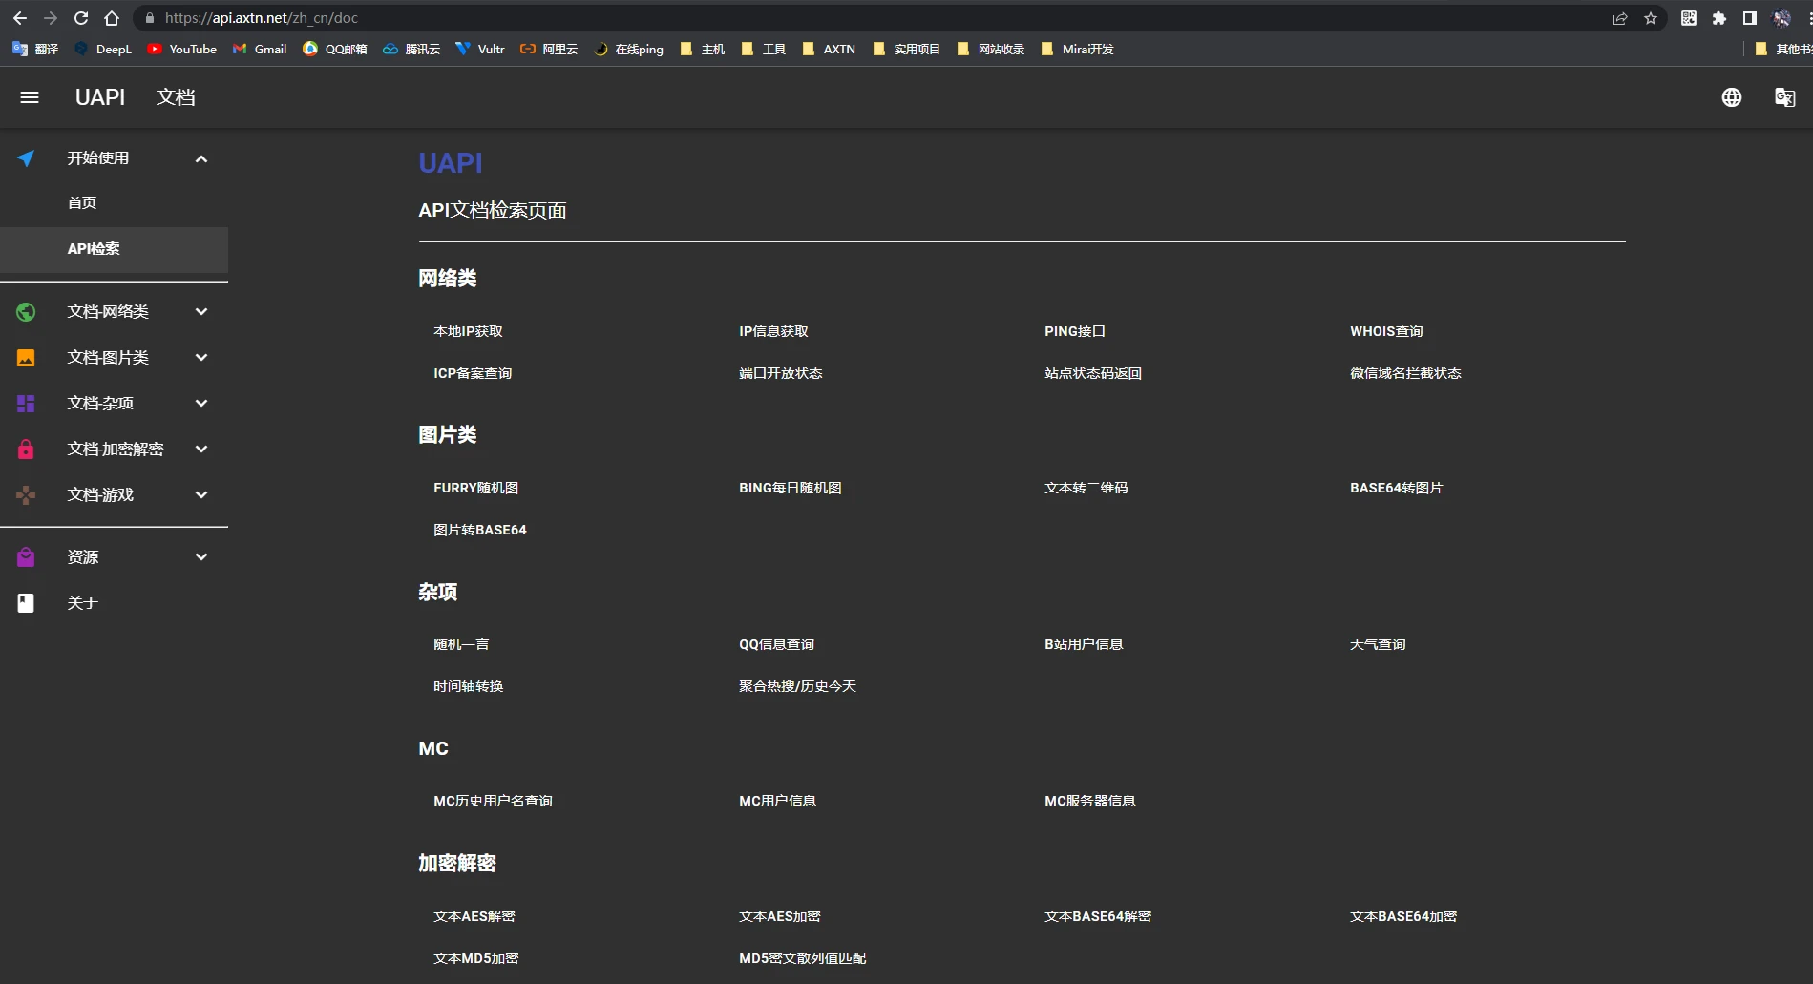Image resolution: width=1813 pixels, height=984 pixels.
Task: Open 文本转二维码 link
Action: click(x=1086, y=488)
